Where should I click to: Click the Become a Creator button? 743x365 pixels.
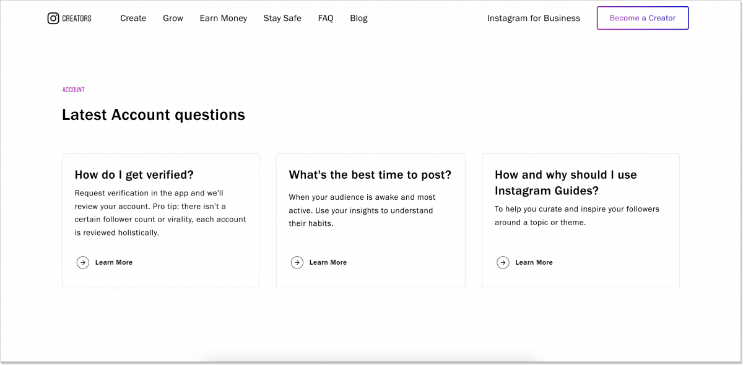click(642, 18)
